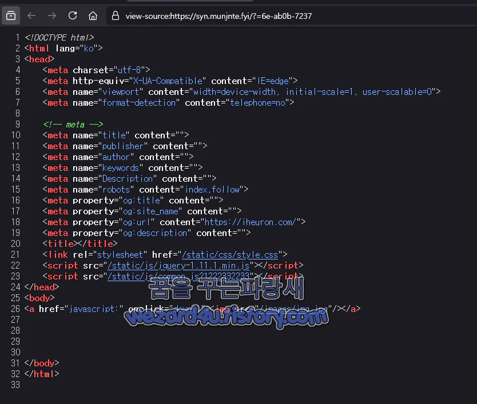
Task: Click the empty <title></title> tag line
Action: [80, 244]
